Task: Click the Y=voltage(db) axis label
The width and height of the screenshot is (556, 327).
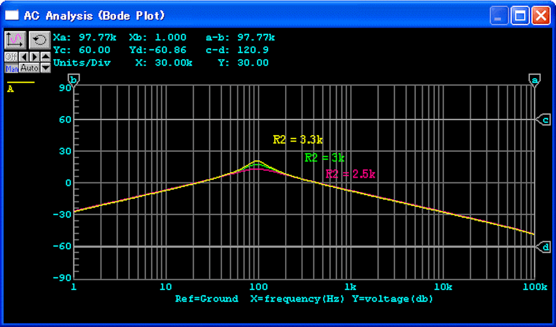Action: click(393, 299)
